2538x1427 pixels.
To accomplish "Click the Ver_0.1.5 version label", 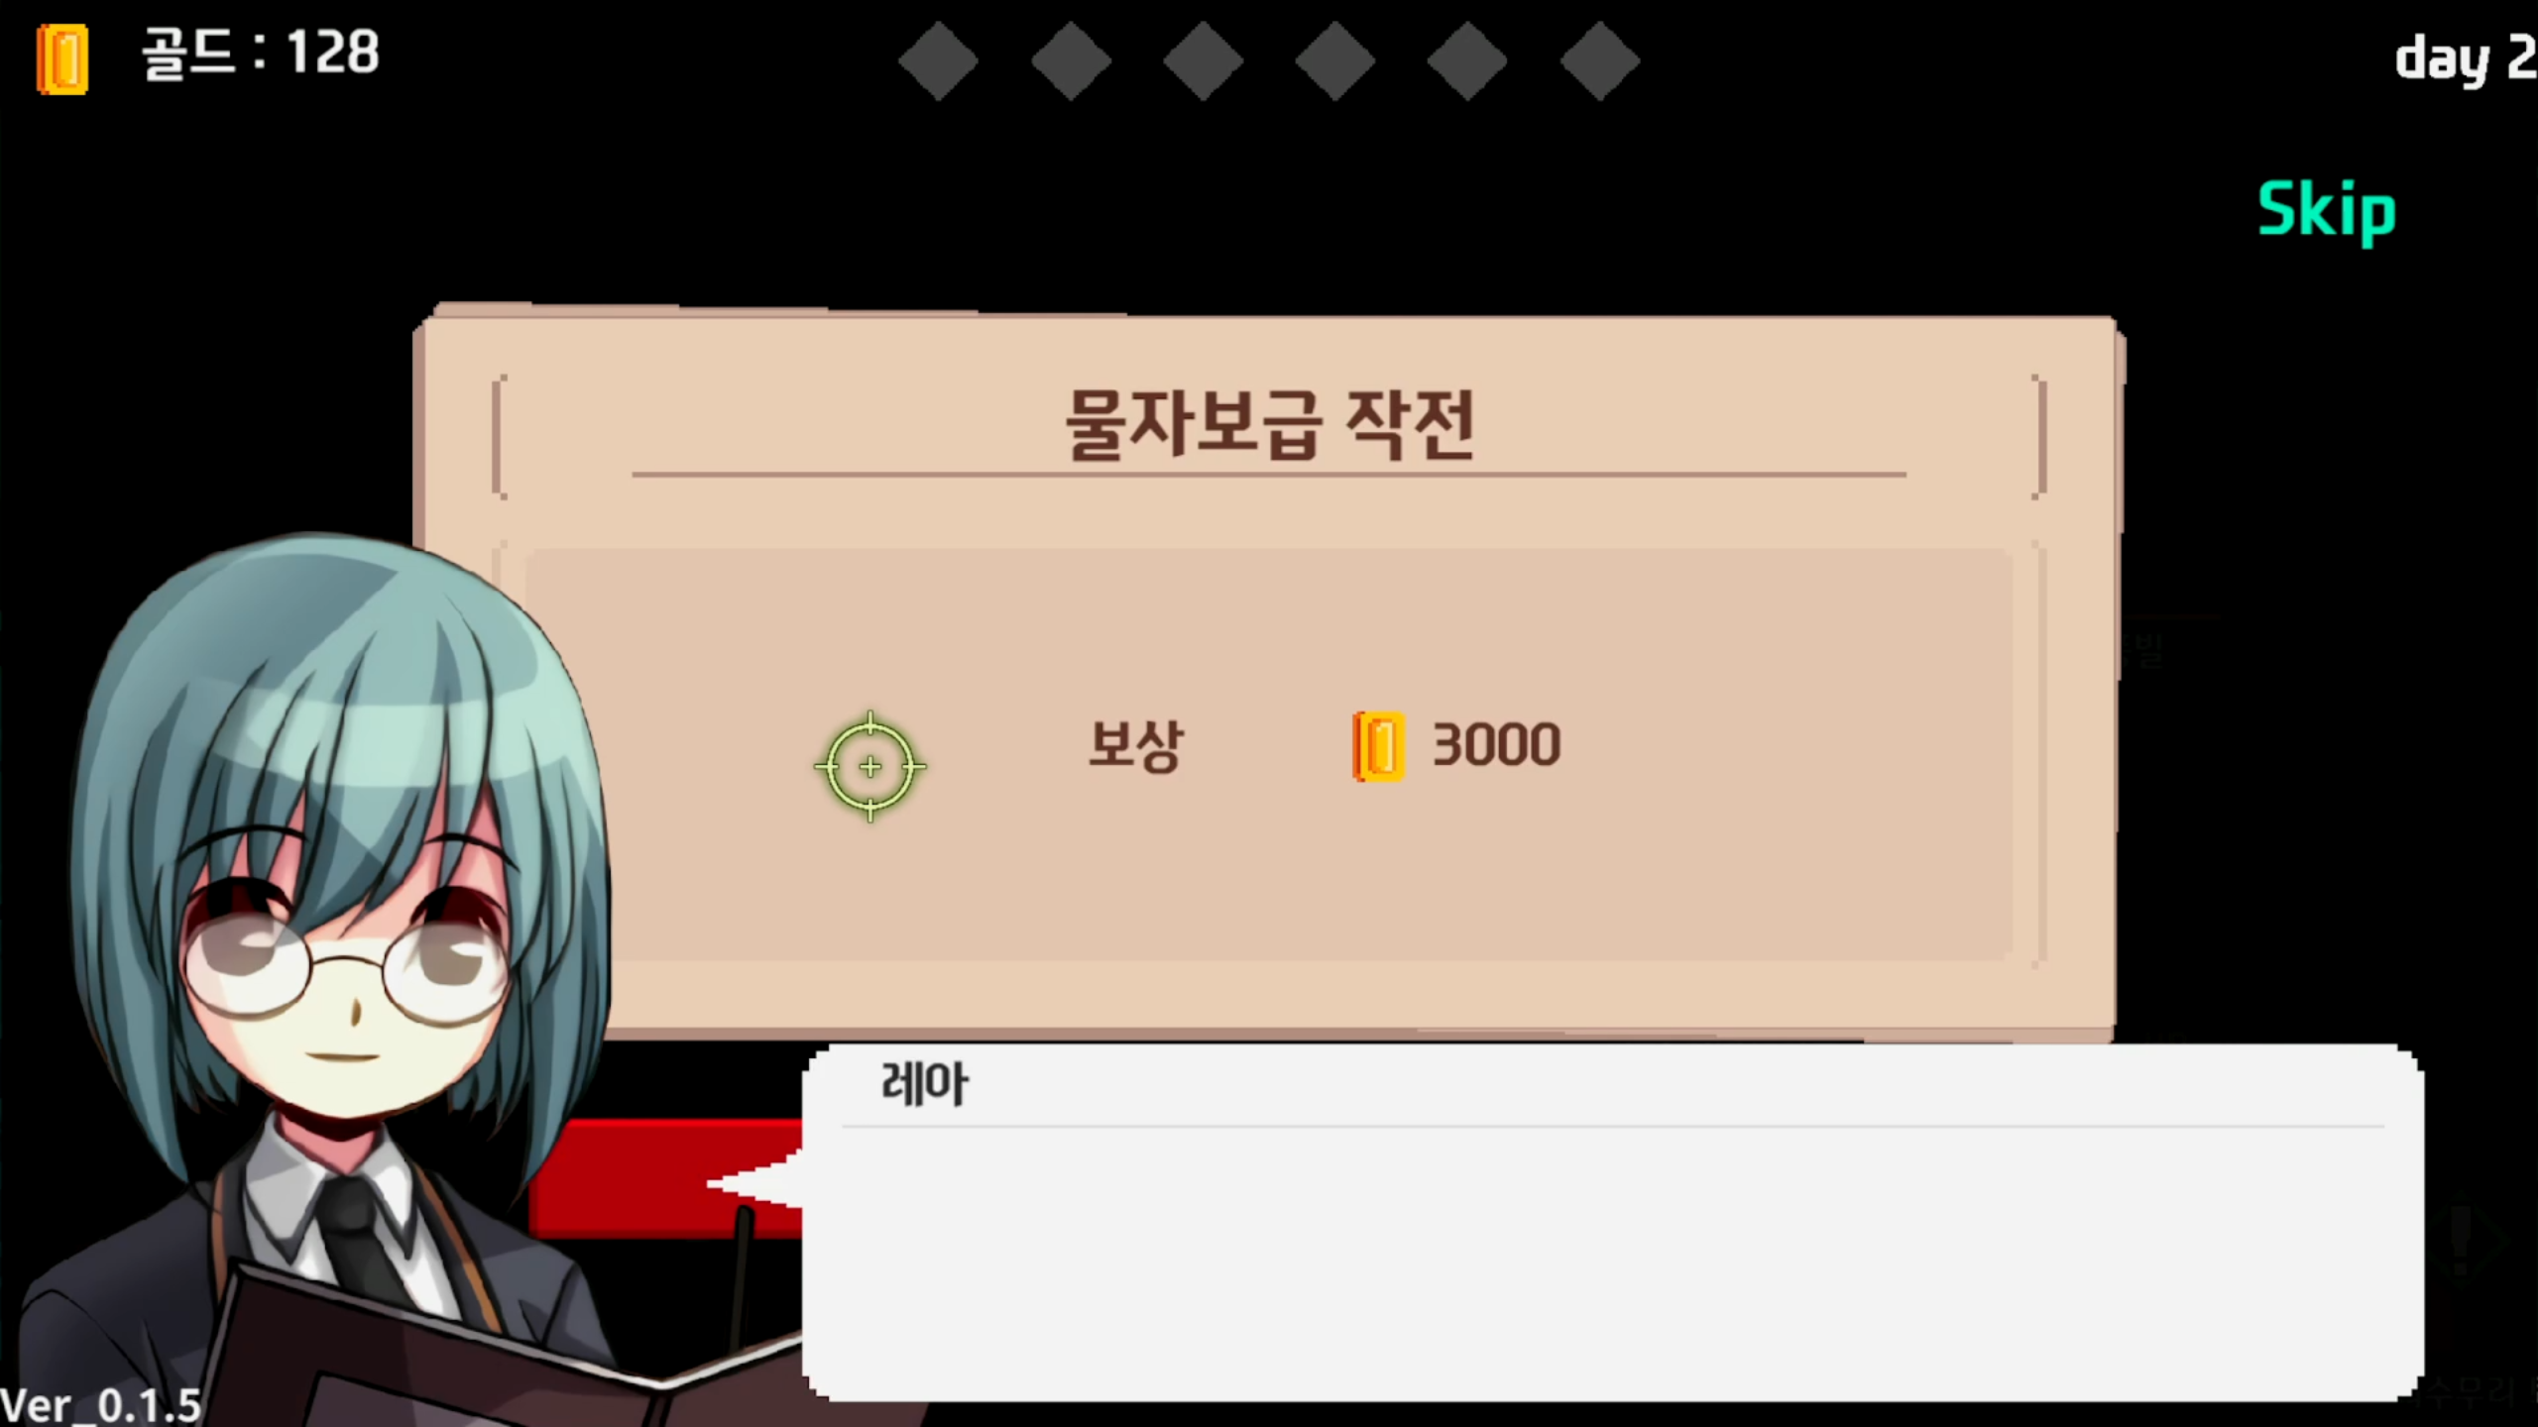I will coord(101,1405).
